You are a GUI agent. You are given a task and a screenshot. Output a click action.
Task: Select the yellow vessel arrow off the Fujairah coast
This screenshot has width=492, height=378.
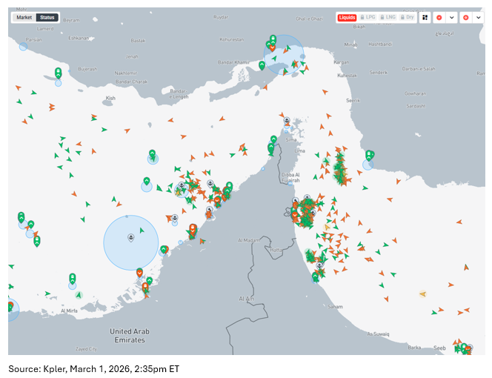(x=328, y=228)
